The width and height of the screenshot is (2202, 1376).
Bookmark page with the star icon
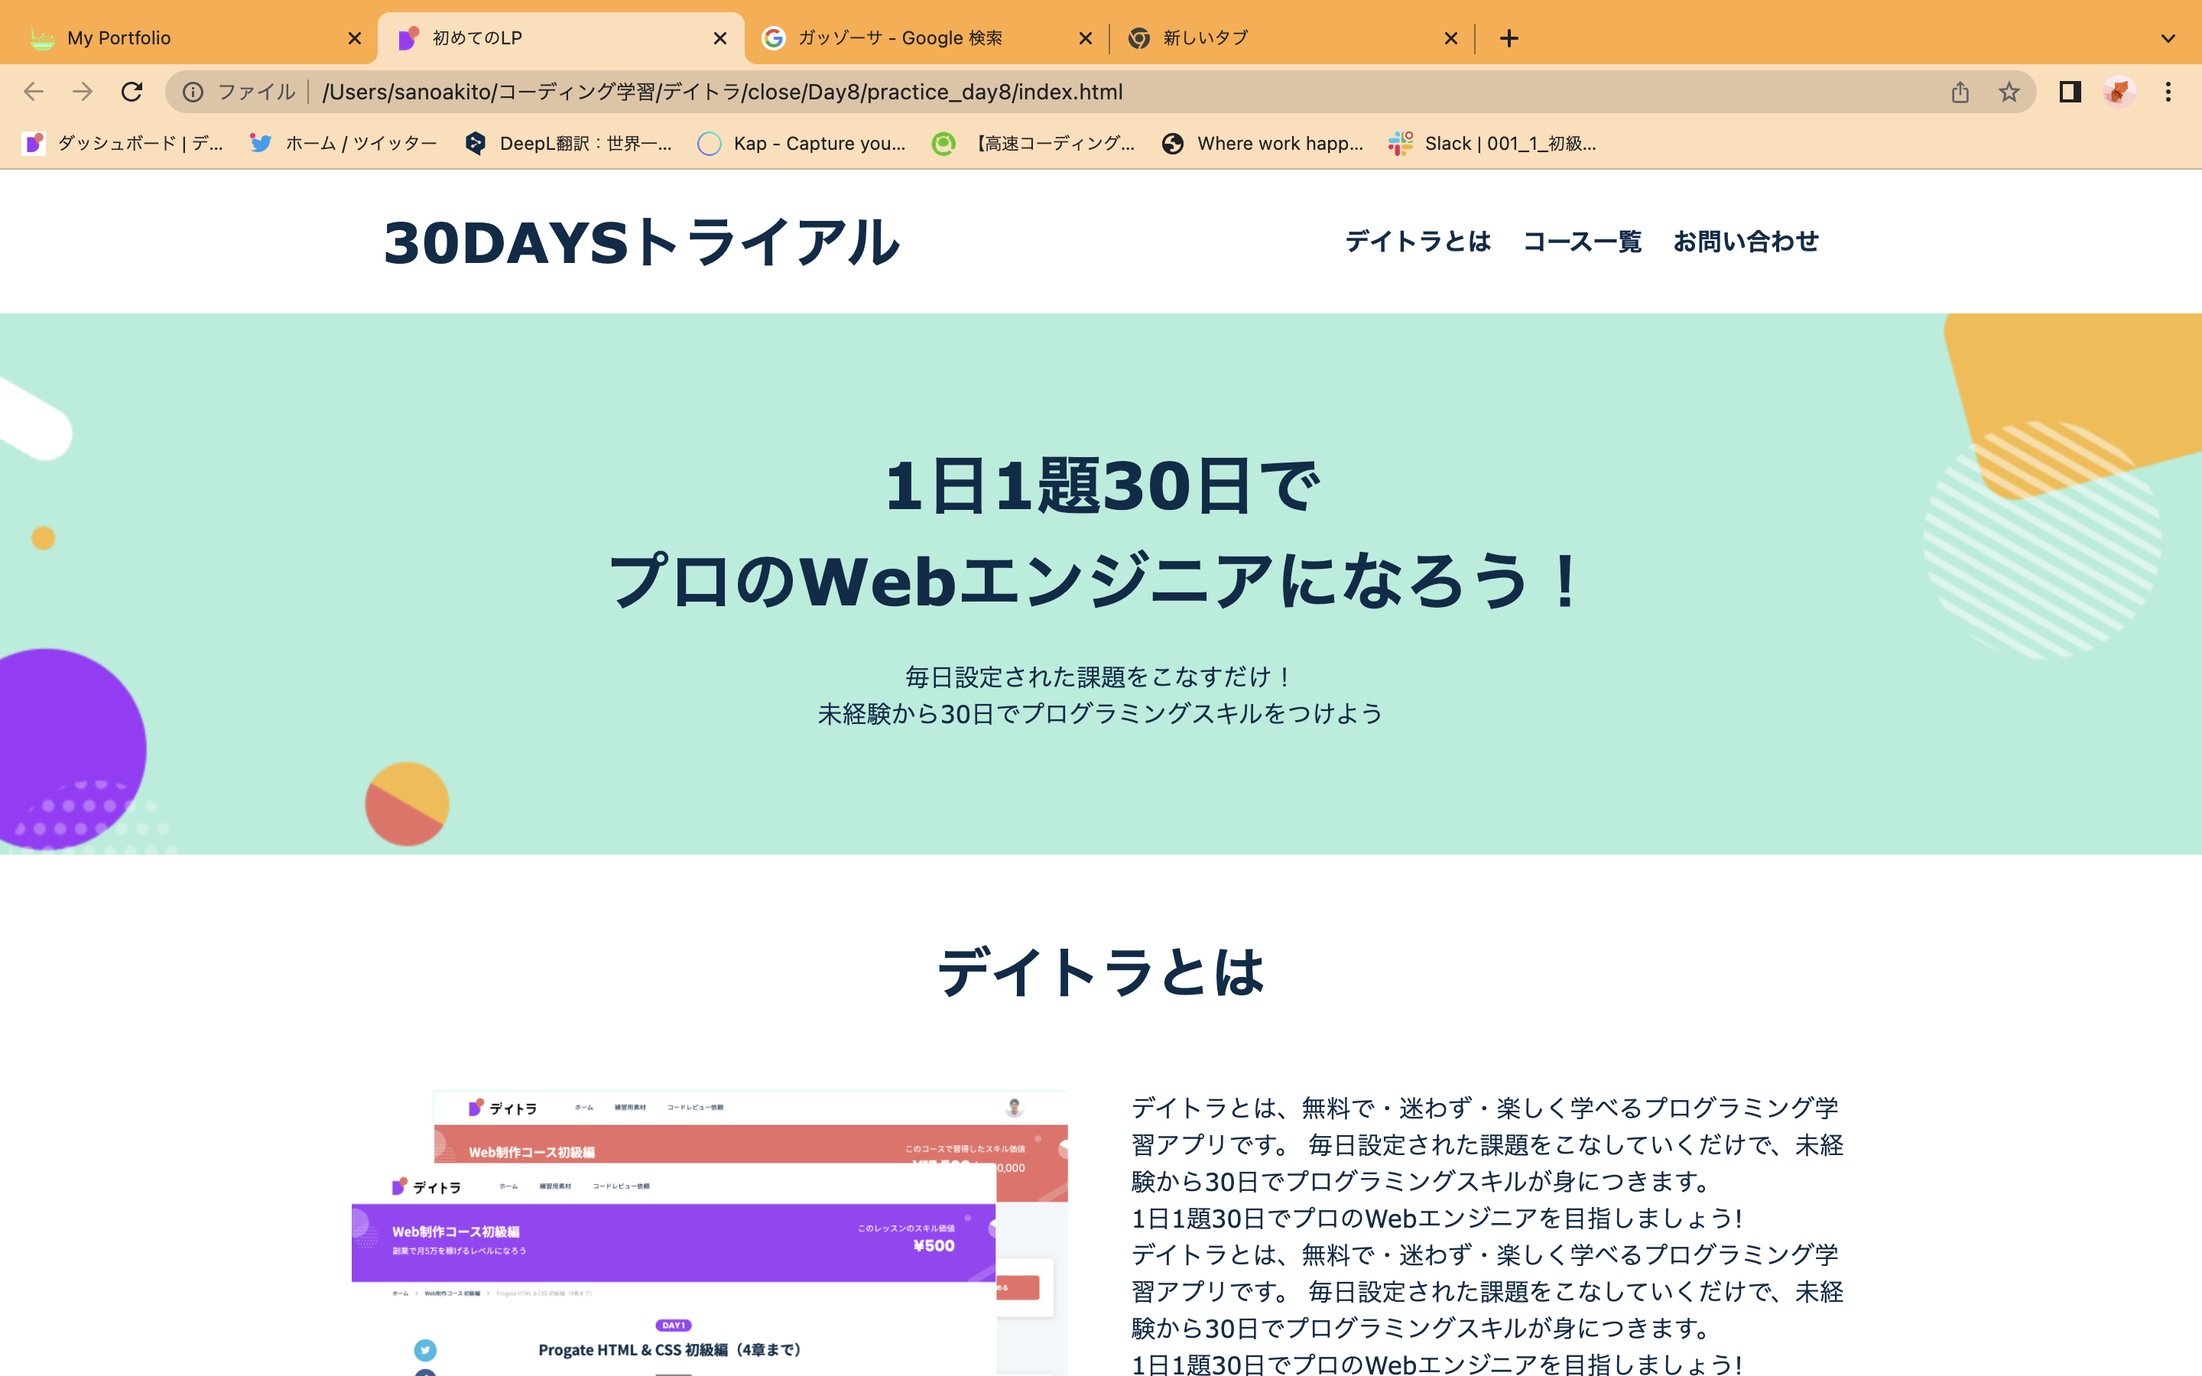pos(2009,92)
